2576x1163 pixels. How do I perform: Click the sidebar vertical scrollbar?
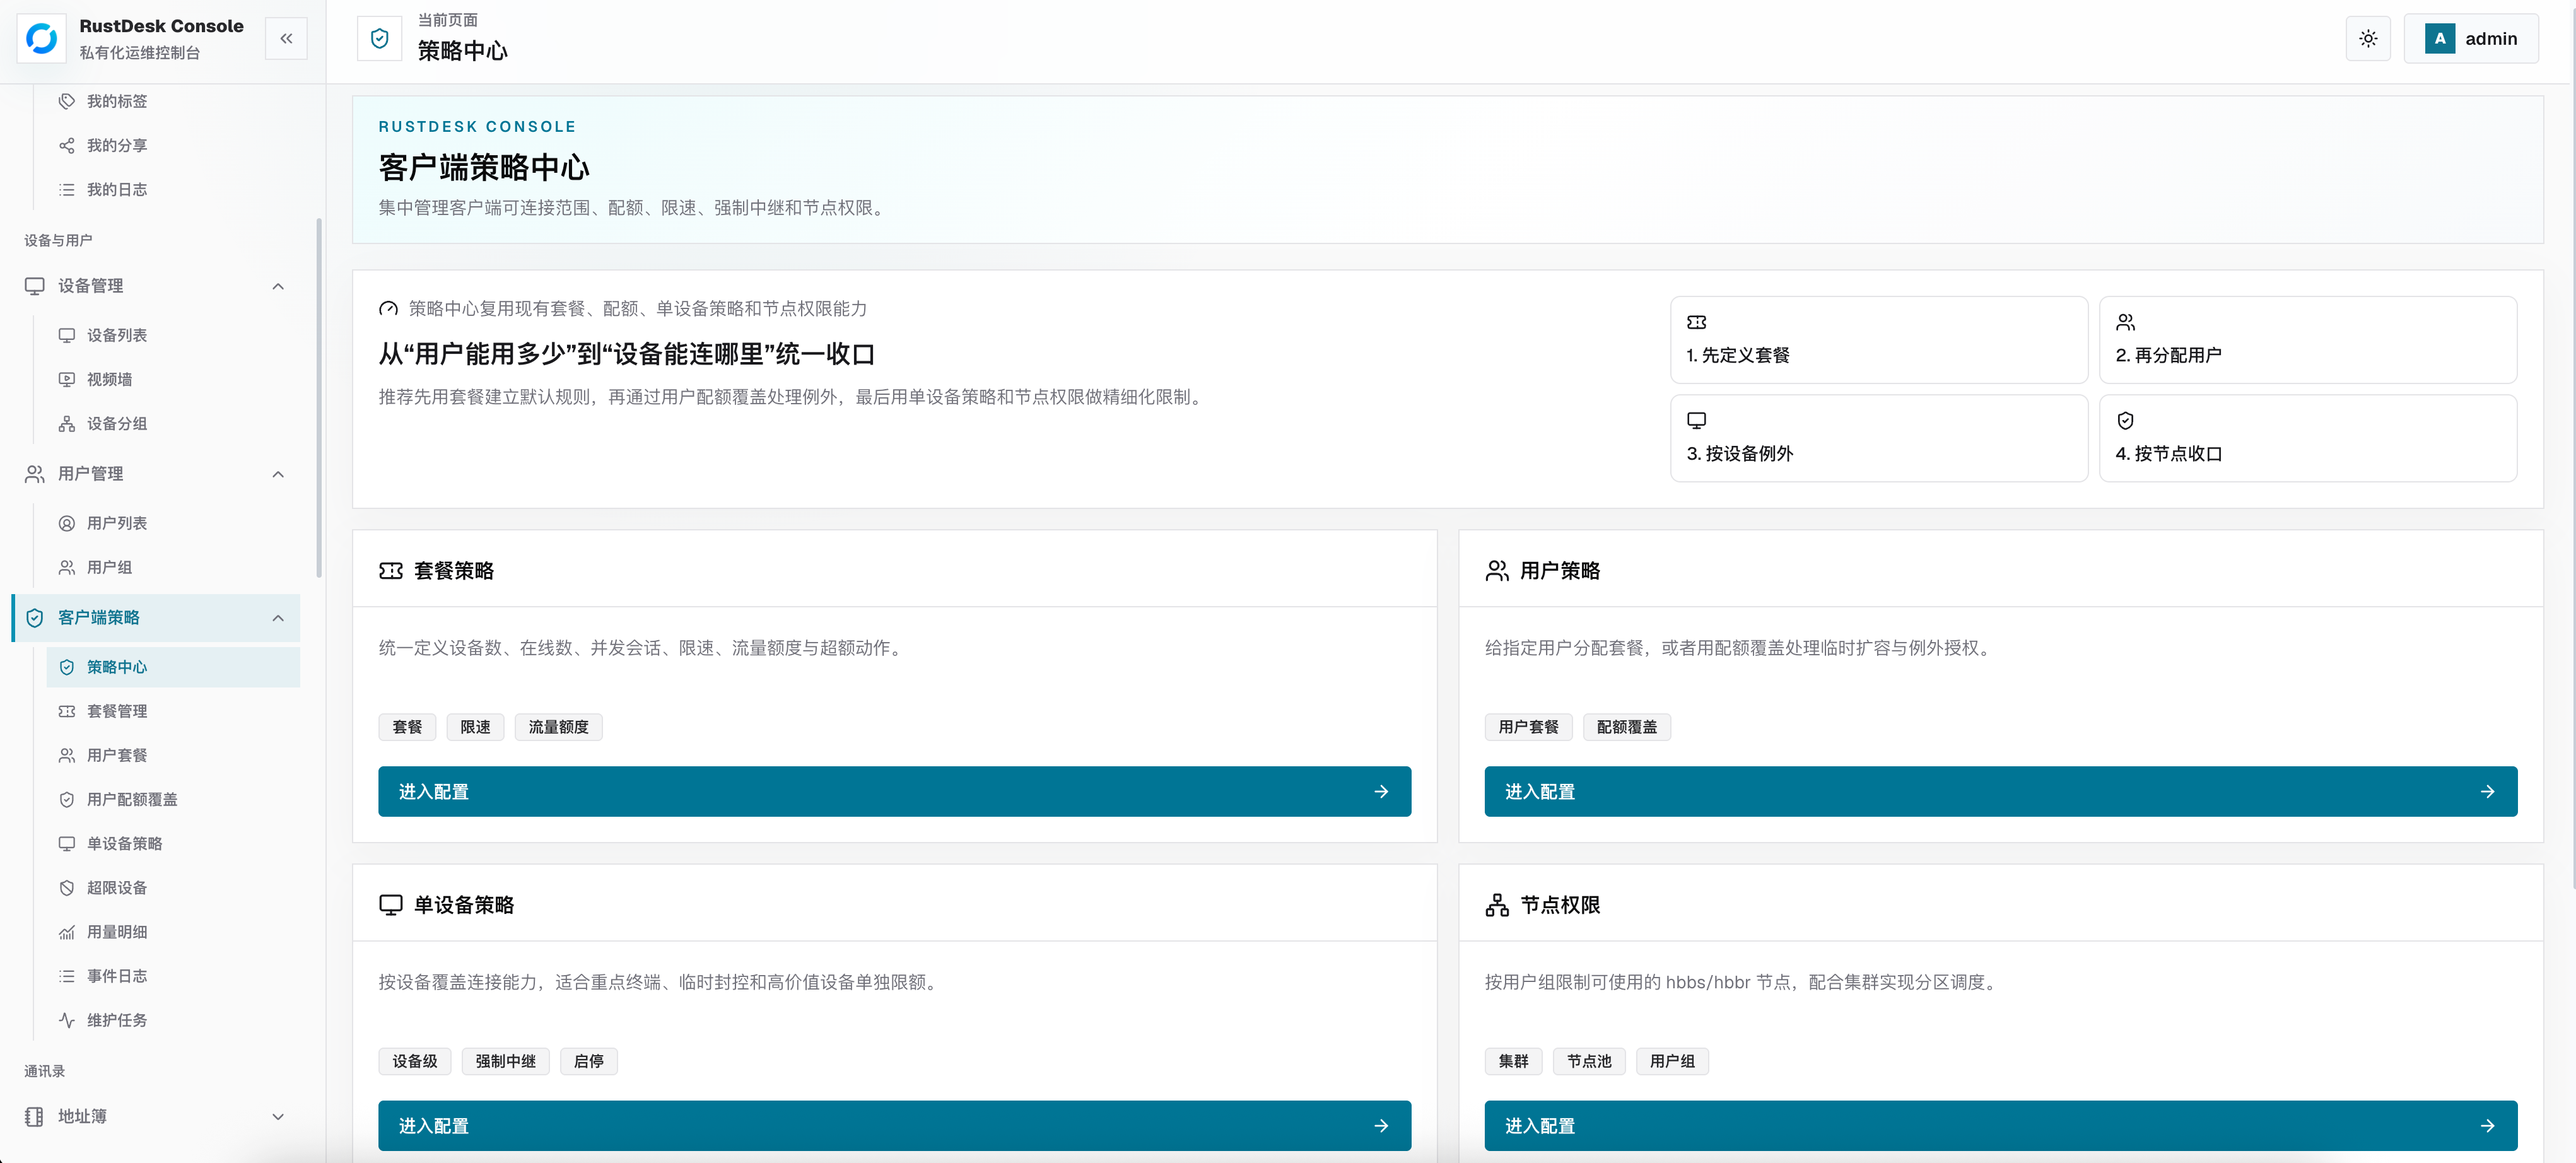coord(319,397)
